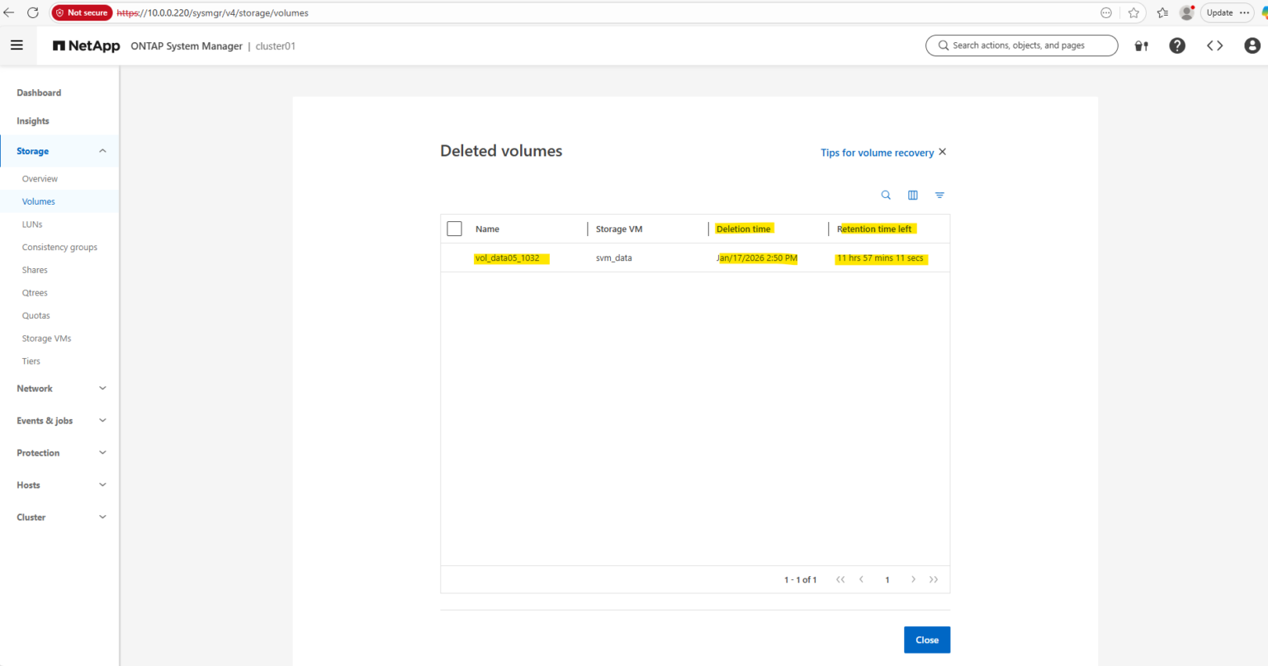Open the search within deleted volumes table

coord(886,195)
